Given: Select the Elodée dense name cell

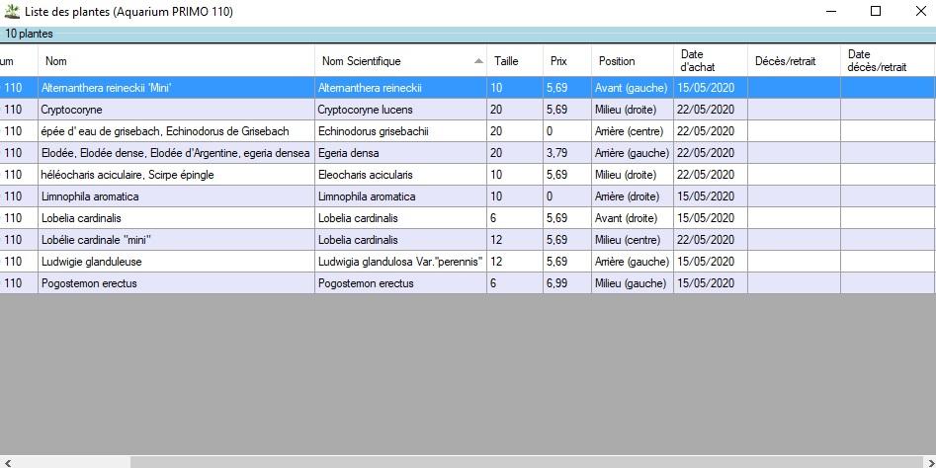Looking at the screenshot, I should pyautogui.click(x=177, y=153).
